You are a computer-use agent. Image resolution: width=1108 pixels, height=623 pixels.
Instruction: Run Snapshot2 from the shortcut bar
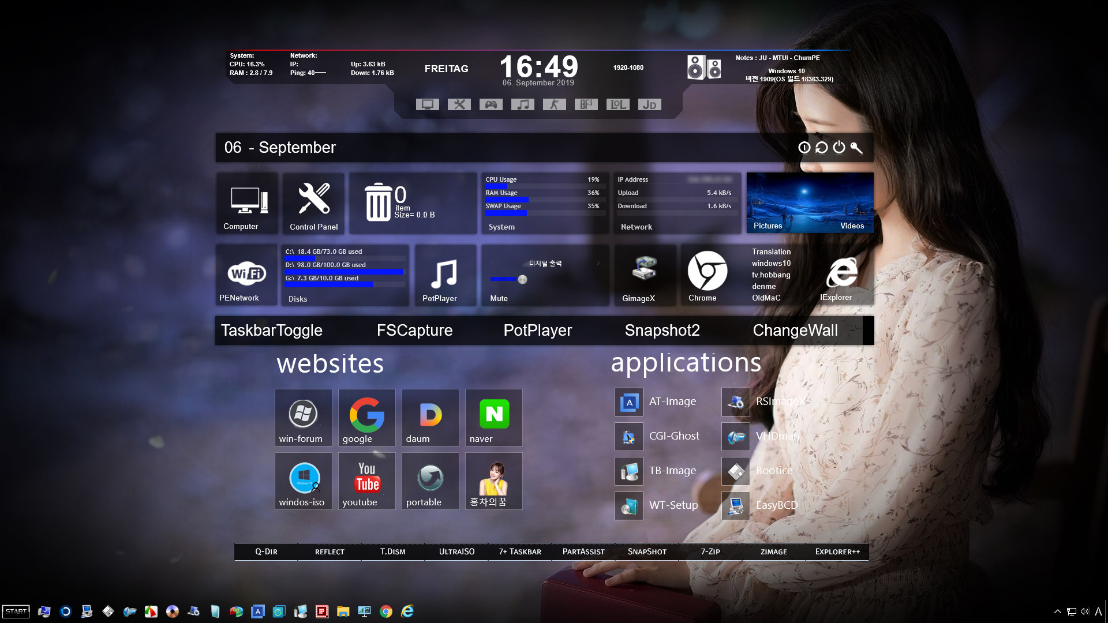[x=662, y=330]
